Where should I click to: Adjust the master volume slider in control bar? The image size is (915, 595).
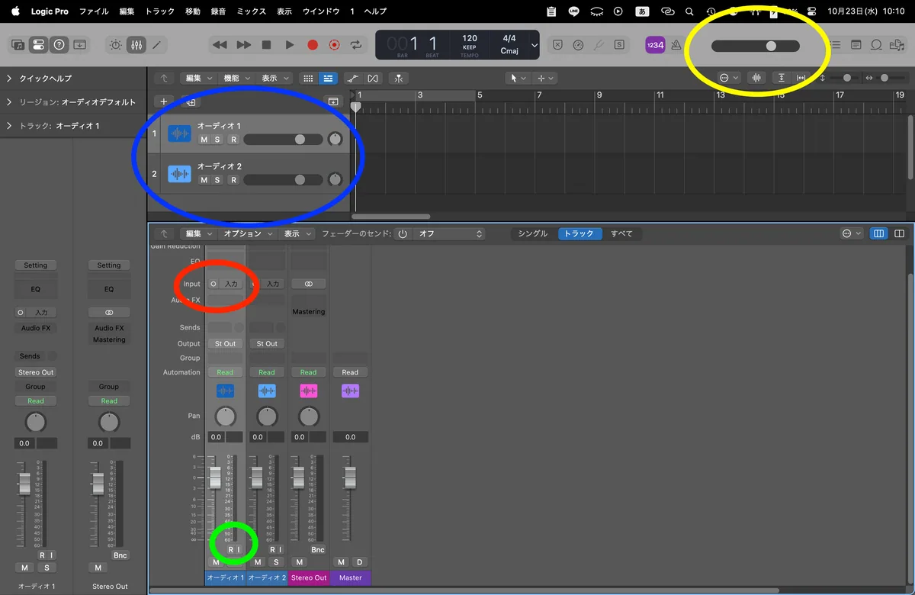(755, 46)
